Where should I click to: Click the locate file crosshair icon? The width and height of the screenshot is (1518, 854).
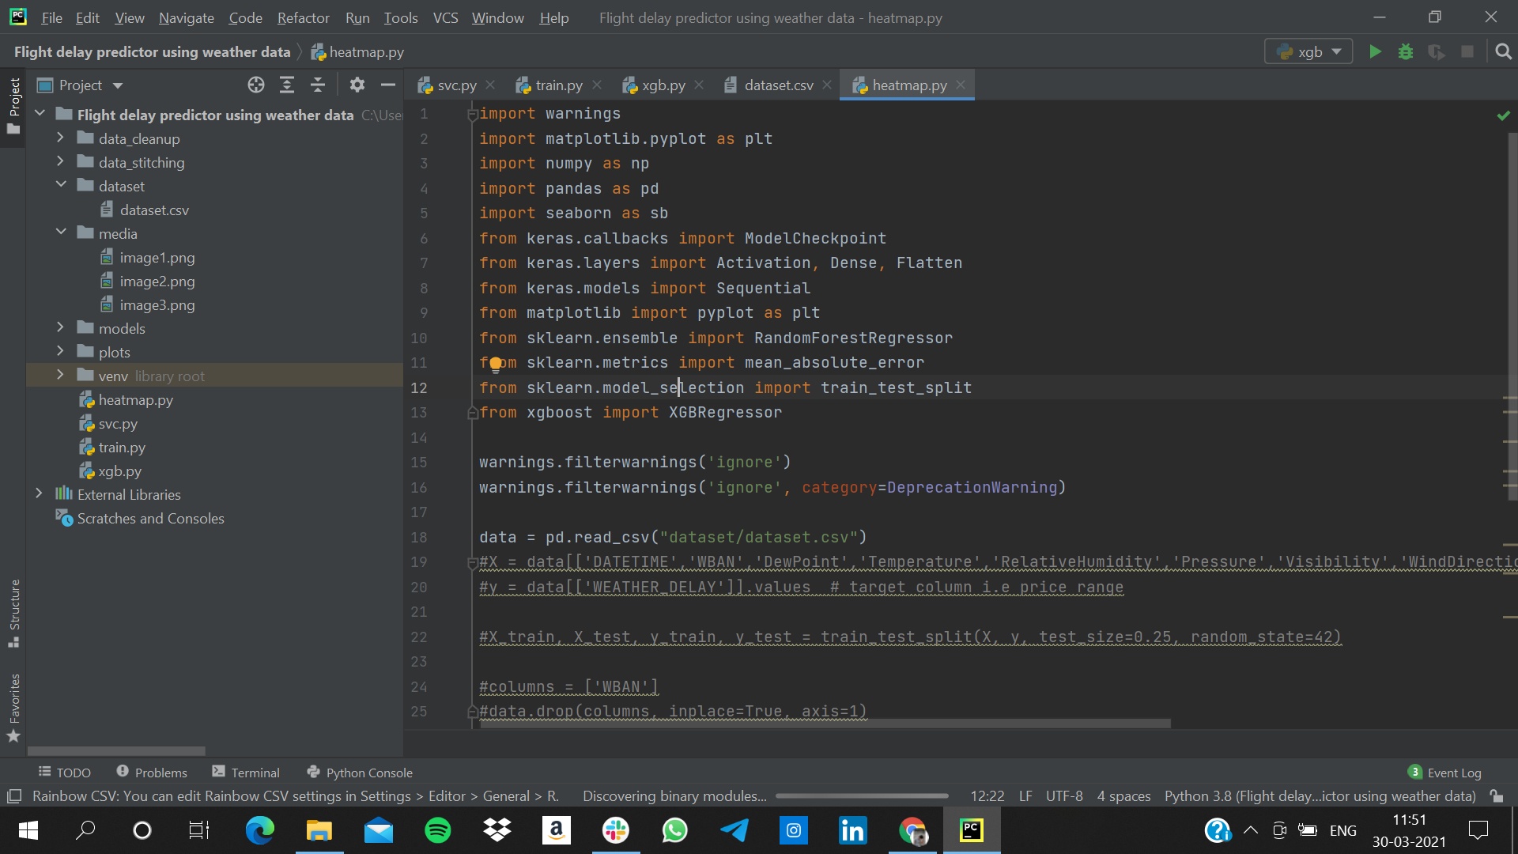tap(255, 85)
